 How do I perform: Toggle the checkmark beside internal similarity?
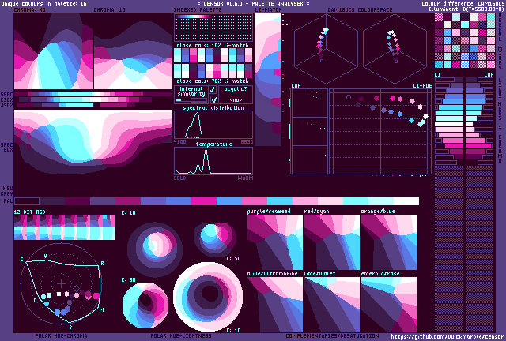213,90
